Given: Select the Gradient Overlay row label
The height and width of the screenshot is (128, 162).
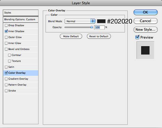Looking at the screenshot, I should pos(18,79).
